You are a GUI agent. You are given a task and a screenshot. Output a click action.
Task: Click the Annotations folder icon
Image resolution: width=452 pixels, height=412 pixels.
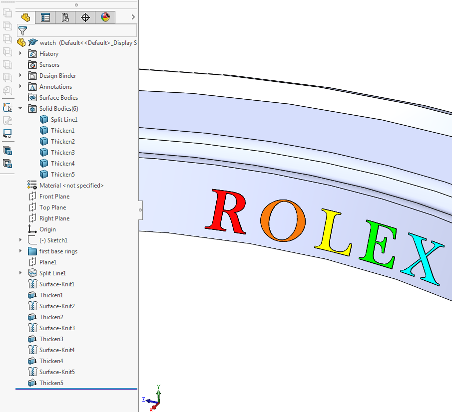coord(32,87)
